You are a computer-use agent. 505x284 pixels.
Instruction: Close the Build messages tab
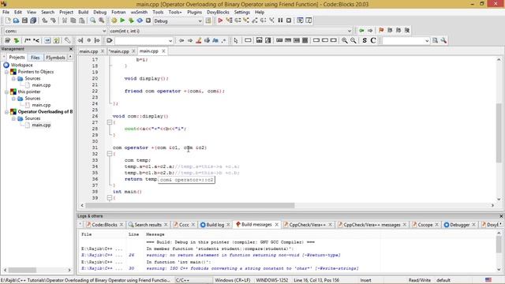tap(276, 224)
